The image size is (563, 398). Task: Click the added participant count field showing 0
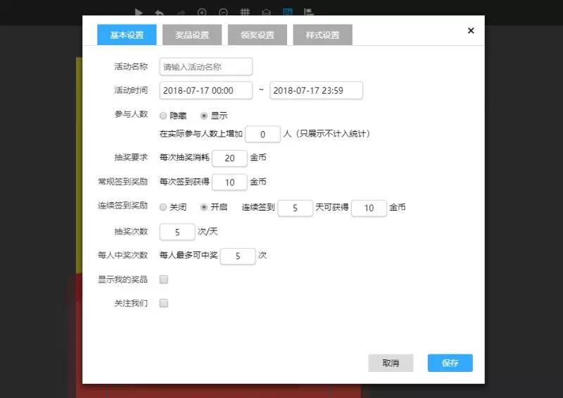click(262, 134)
